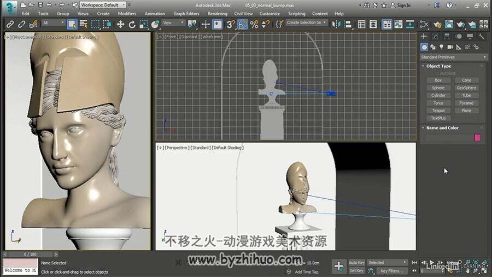The width and height of the screenshot is (492, 277).
Task: Open the Rendering menu
Action: pyautogui.click(x=218, y=14)
